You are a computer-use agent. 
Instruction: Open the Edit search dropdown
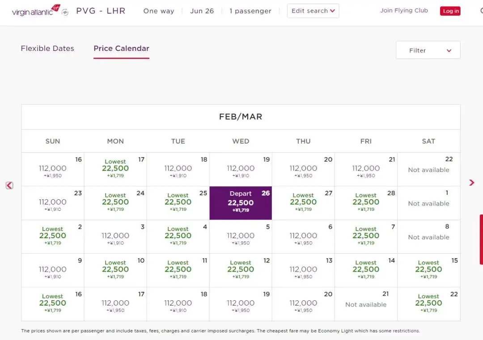(x=313, y=11)
